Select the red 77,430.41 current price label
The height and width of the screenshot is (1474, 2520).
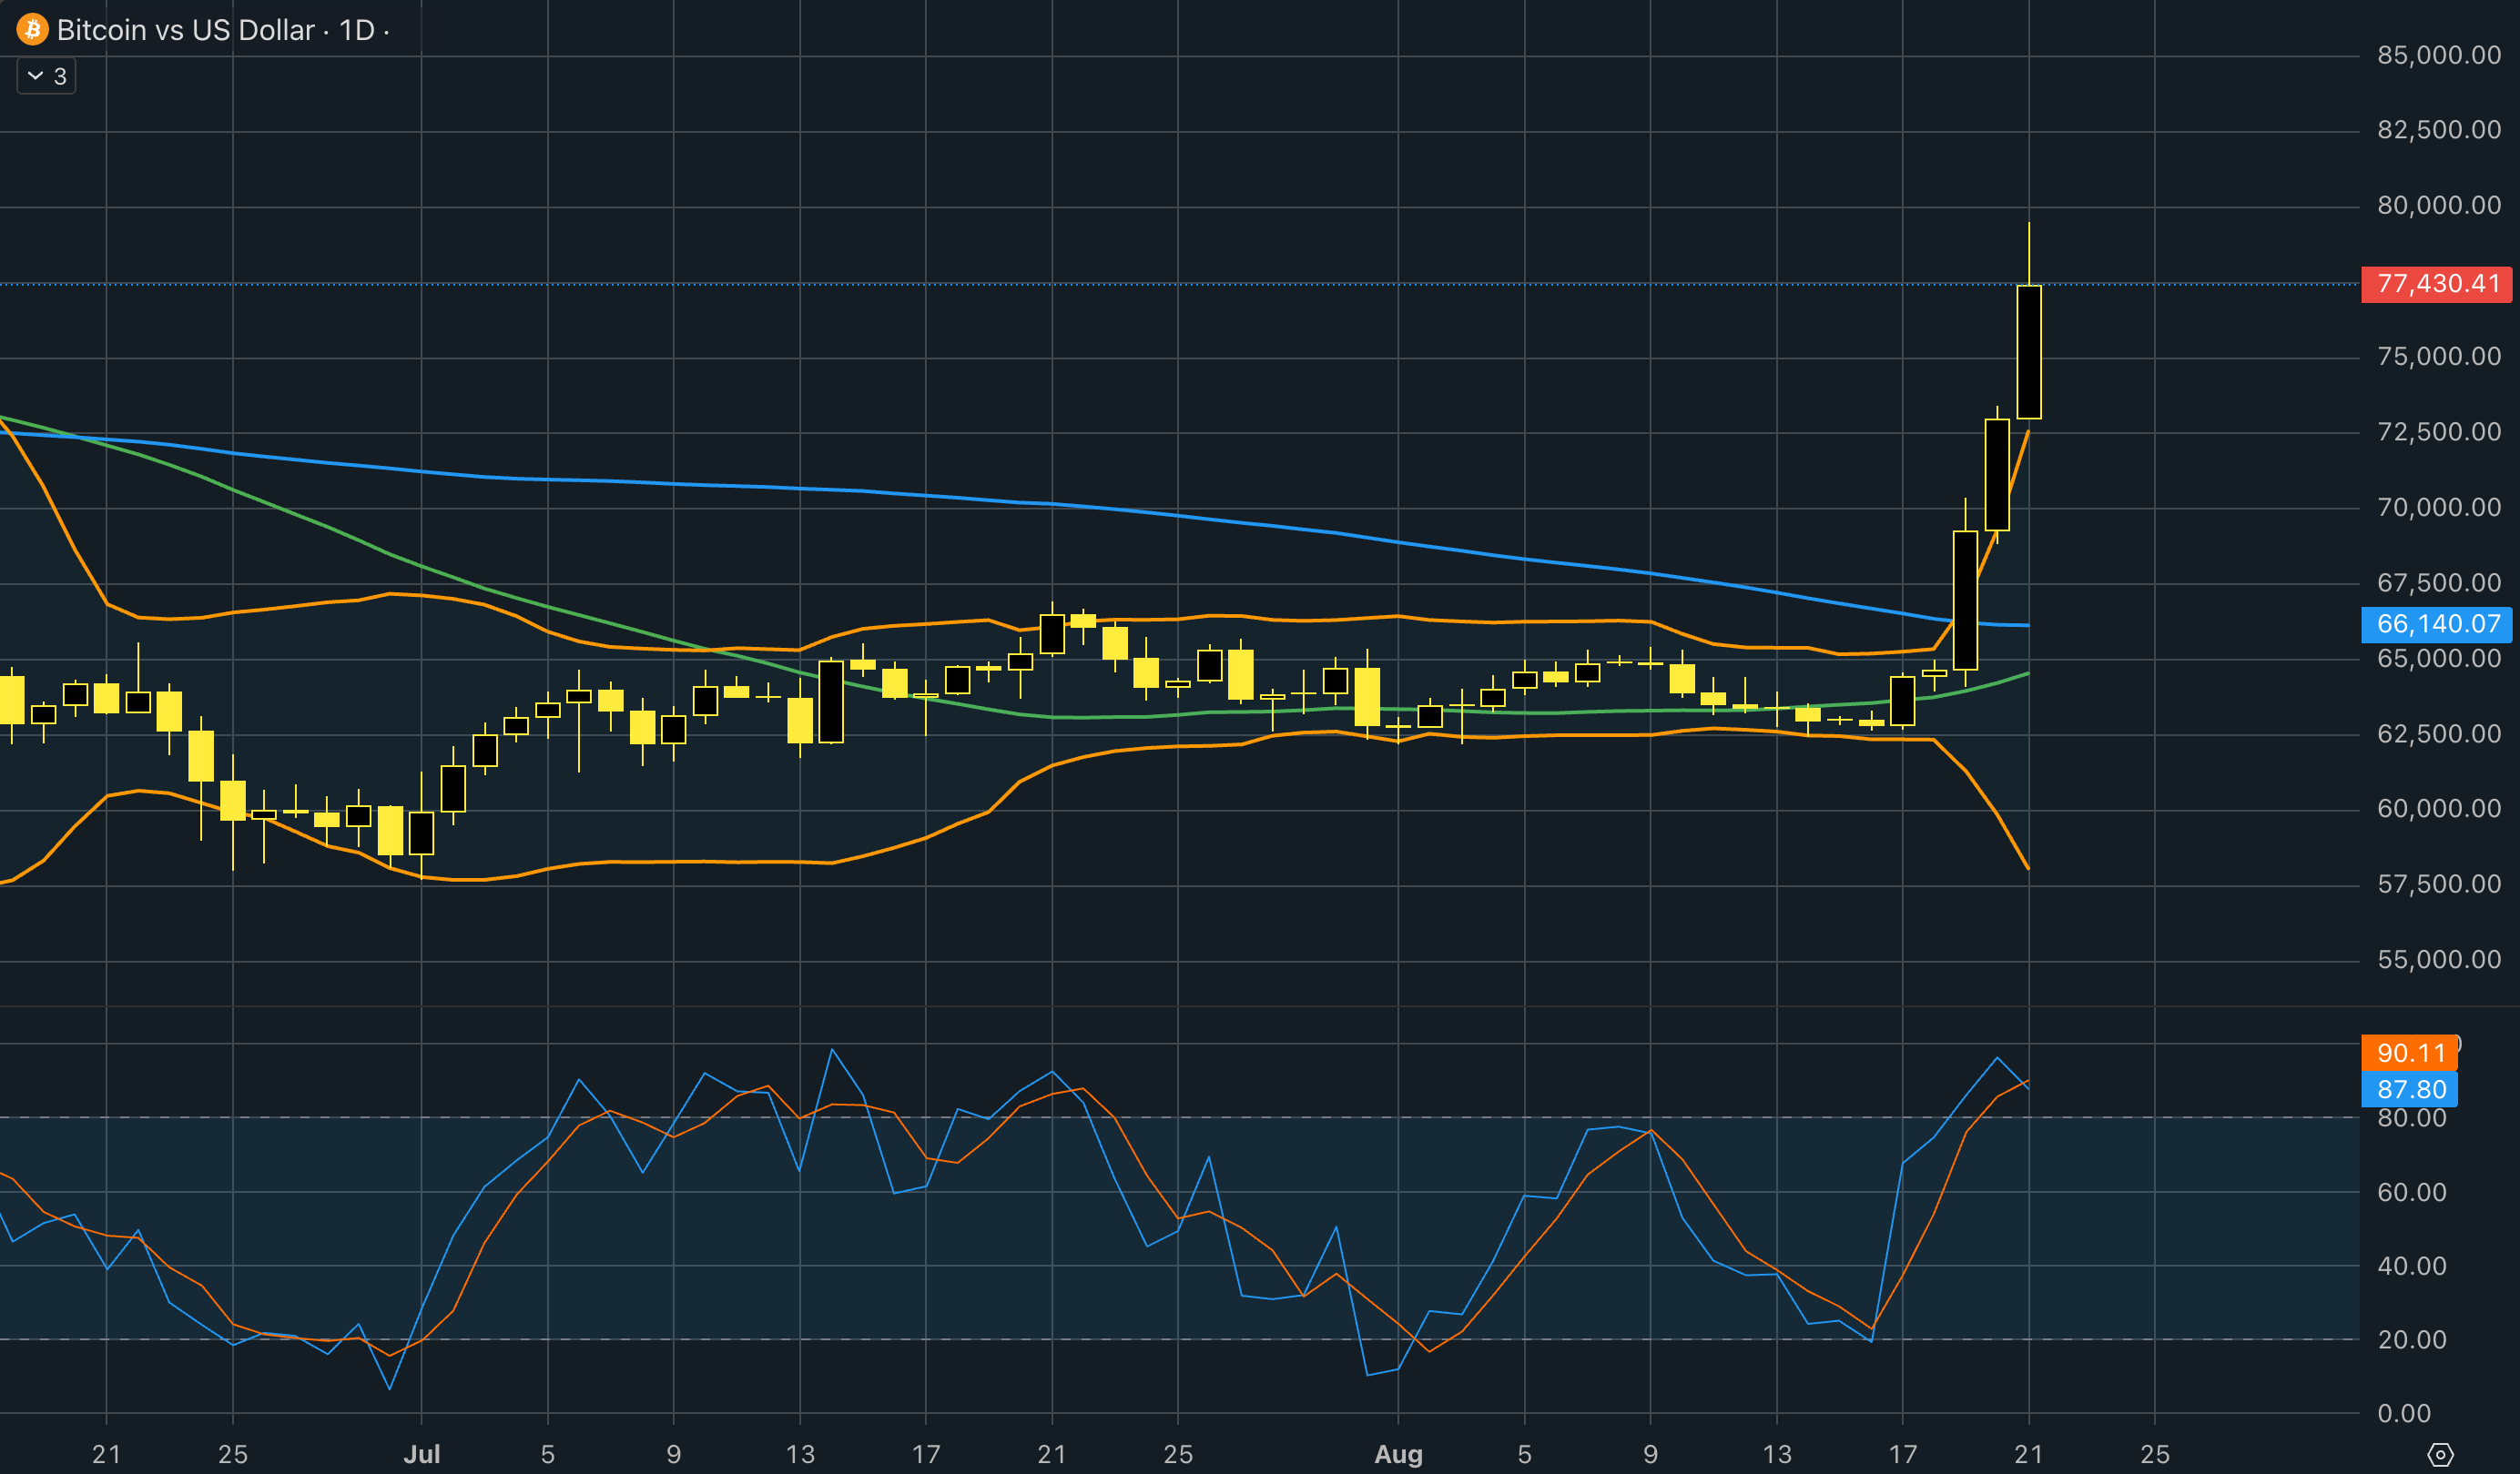[2437, 284]
